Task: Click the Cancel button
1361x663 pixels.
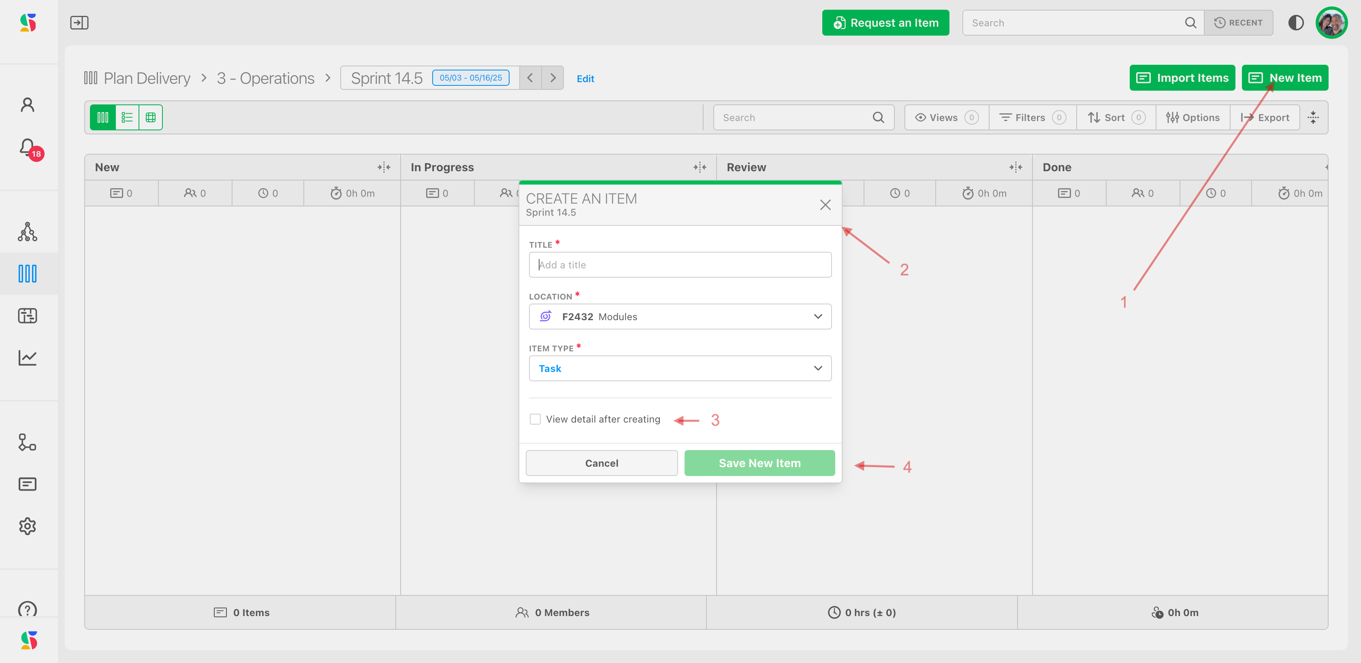Action: click(x=601, y=463)
